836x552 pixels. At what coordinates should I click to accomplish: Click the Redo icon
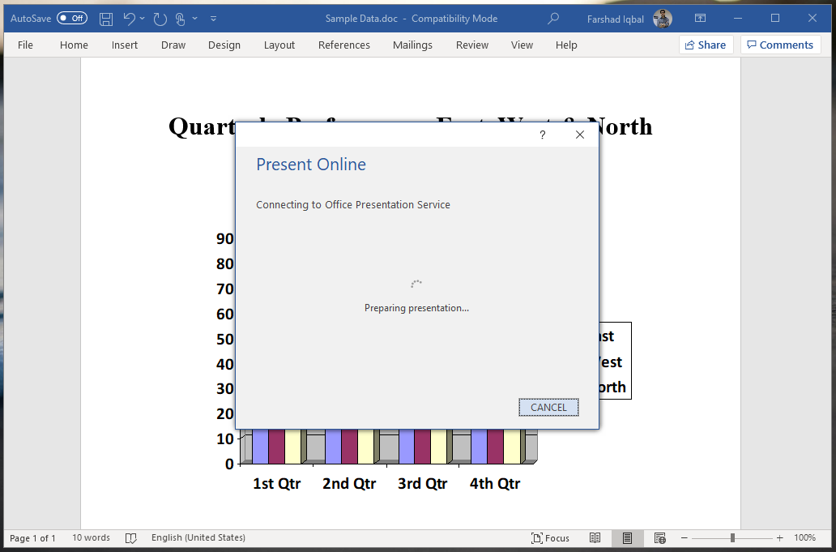pos(160,18)
